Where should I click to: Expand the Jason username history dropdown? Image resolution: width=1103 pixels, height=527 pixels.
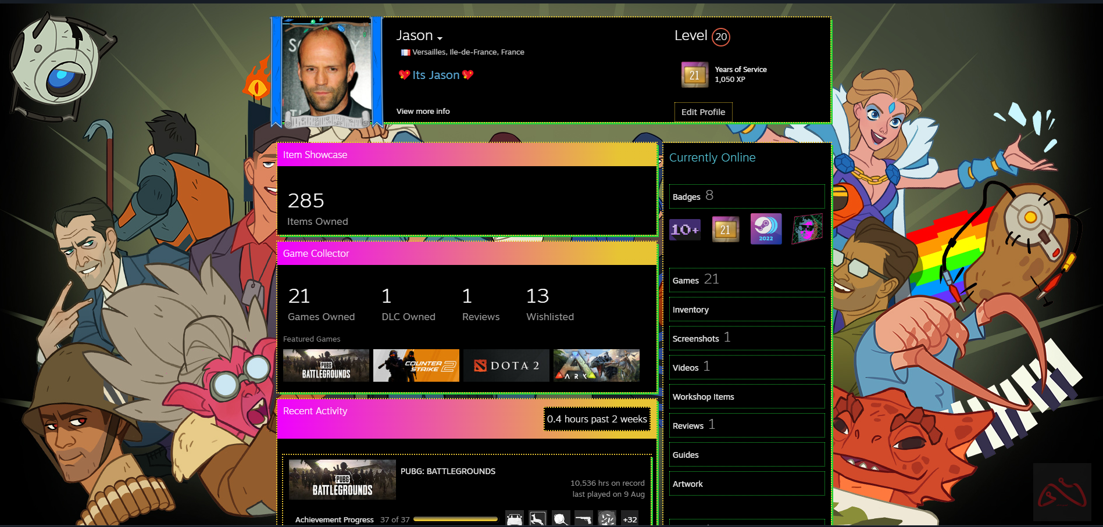coord(440,38)
